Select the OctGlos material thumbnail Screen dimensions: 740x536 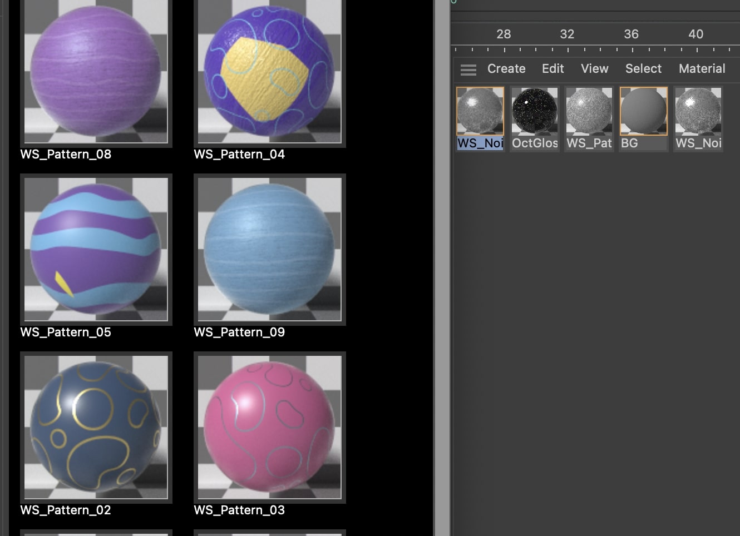[x=535, y=111]
